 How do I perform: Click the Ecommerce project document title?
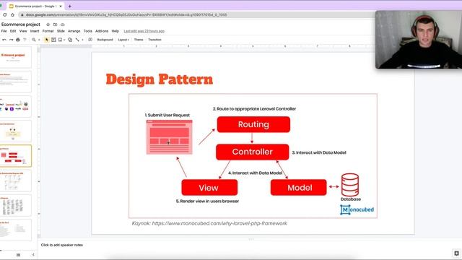pyautogui.click(x=21, y=25)
